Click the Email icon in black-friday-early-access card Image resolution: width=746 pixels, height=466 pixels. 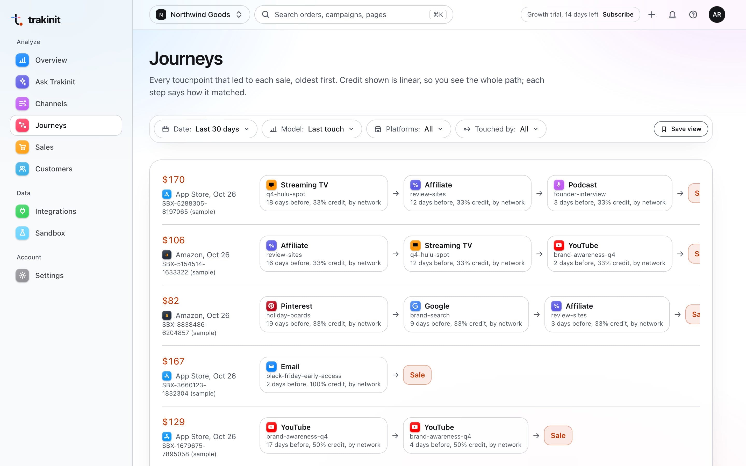271,367
